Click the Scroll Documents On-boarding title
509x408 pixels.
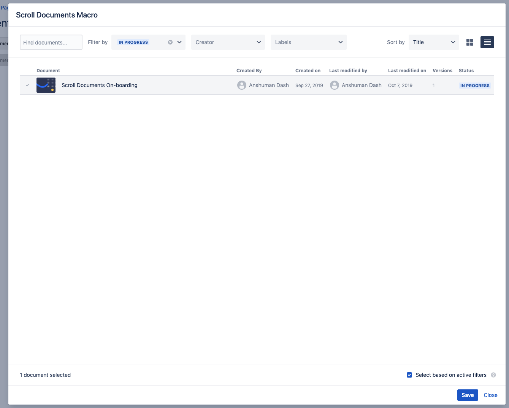coord(100,85)
